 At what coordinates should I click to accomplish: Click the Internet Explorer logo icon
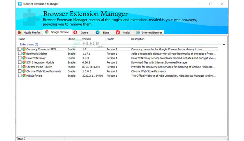tap(138, 32)
